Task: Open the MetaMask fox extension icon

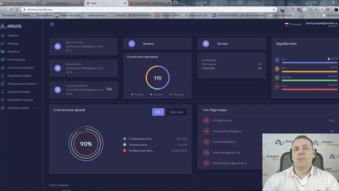Action: 328,10
